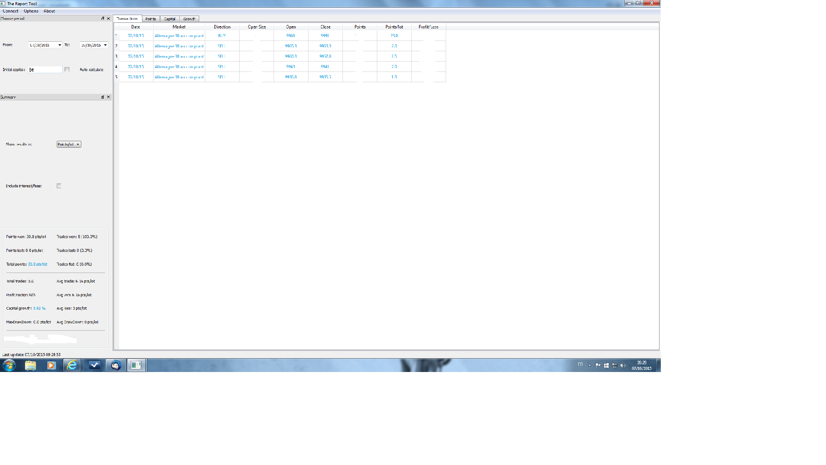Tick the Include interest/fees checkbox
This screenshot has height=465, width=826.
point(59,186)
